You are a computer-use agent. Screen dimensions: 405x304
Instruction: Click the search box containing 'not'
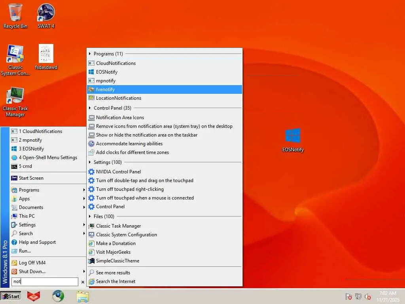point(45,281)
